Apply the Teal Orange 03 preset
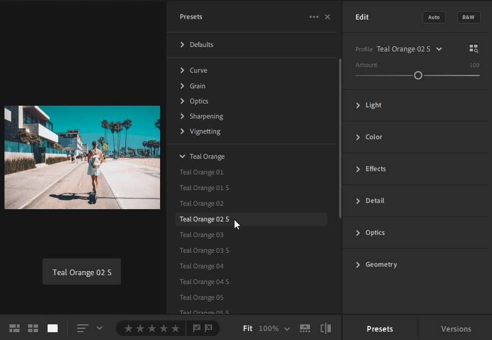Image resolution: width=492 pixels, height=340 pixels. pyautogui.click(x=202, y=235)
